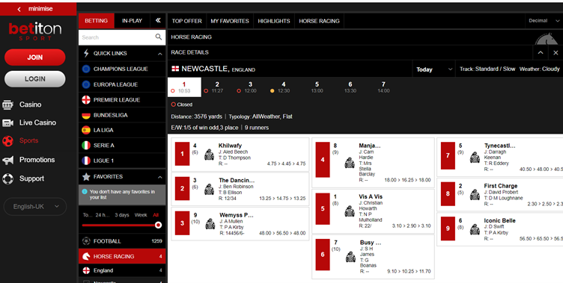
Task: Select the 3 days time filter
Action: (122, 215)
